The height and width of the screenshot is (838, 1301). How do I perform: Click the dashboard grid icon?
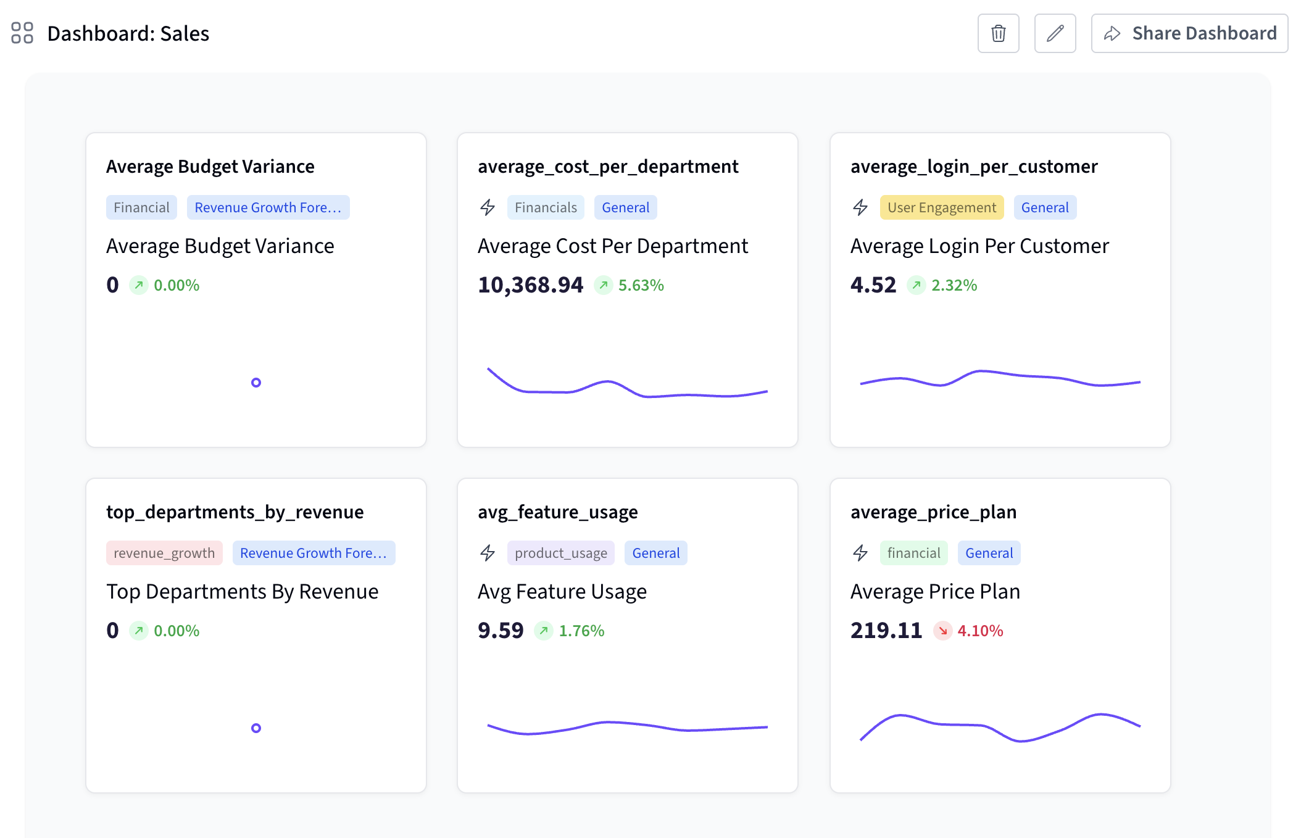(22, 33)
